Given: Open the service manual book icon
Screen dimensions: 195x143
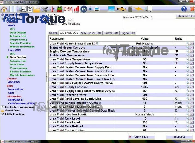Looking at the screenshot, I should click(13, 9).
